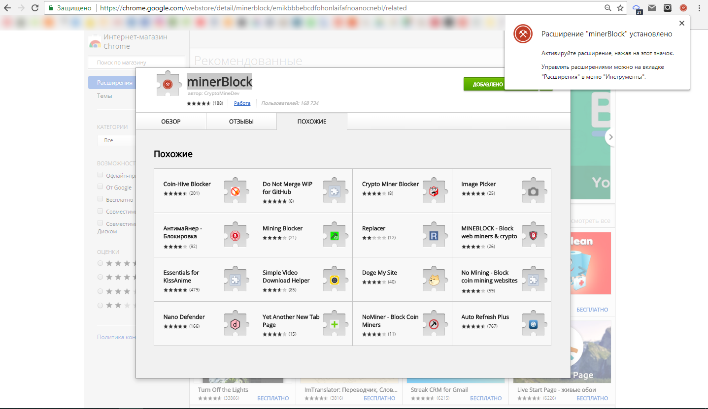Switch to the ОТЗЫВЫ tab
Screen dimensions: 708x409
pos(241,122)
